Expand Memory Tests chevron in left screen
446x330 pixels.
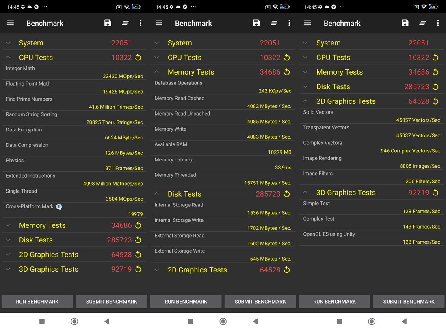(8, 225)
